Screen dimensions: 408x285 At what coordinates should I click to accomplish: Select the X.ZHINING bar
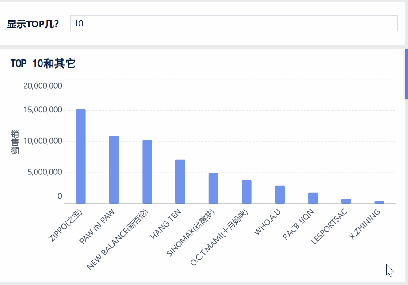(379, 202)
